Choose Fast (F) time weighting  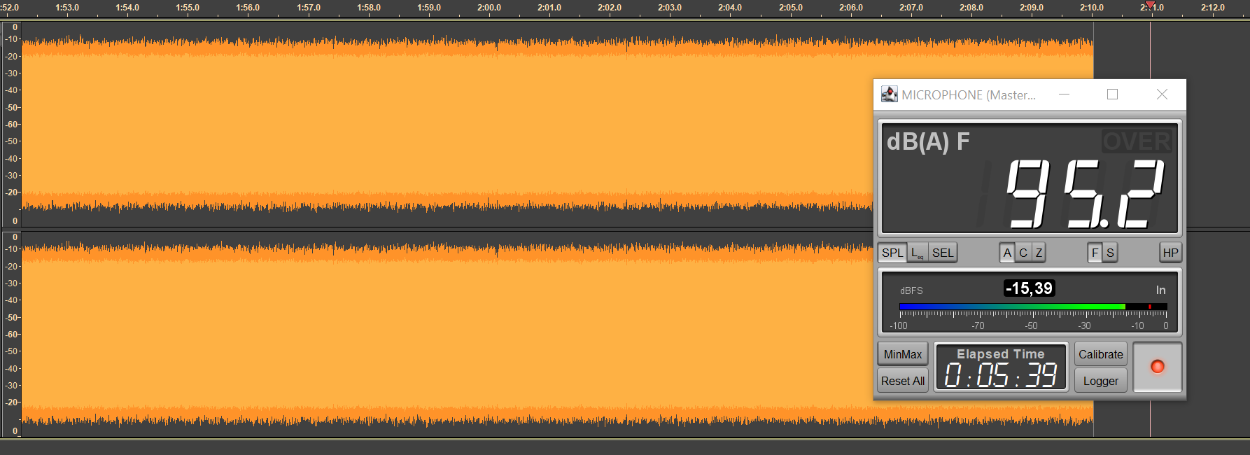(1095, 253)
